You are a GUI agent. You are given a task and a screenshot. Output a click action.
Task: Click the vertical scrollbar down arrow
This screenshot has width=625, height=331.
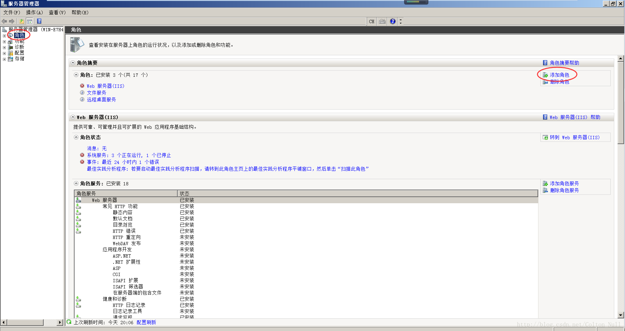(x=621, y=315)
